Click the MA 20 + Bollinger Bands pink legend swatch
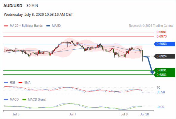The height and width of the screenshot is (119, 176). pos(6,26)
